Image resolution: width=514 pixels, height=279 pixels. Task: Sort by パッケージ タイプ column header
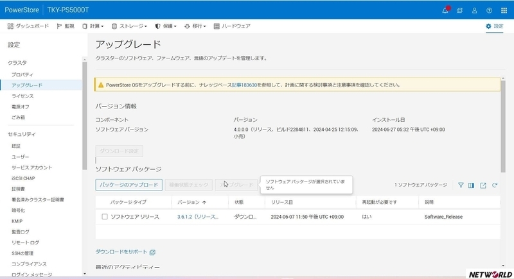pyautogui.click(x=128, y=202)
